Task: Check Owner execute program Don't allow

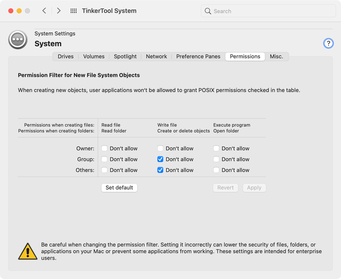Action: (216, 148)
